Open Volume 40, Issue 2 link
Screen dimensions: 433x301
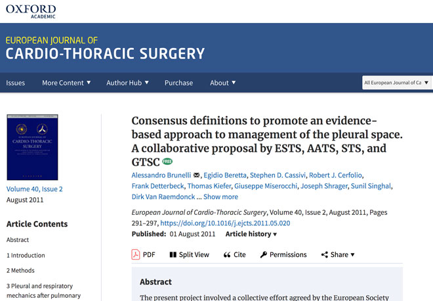35,189
